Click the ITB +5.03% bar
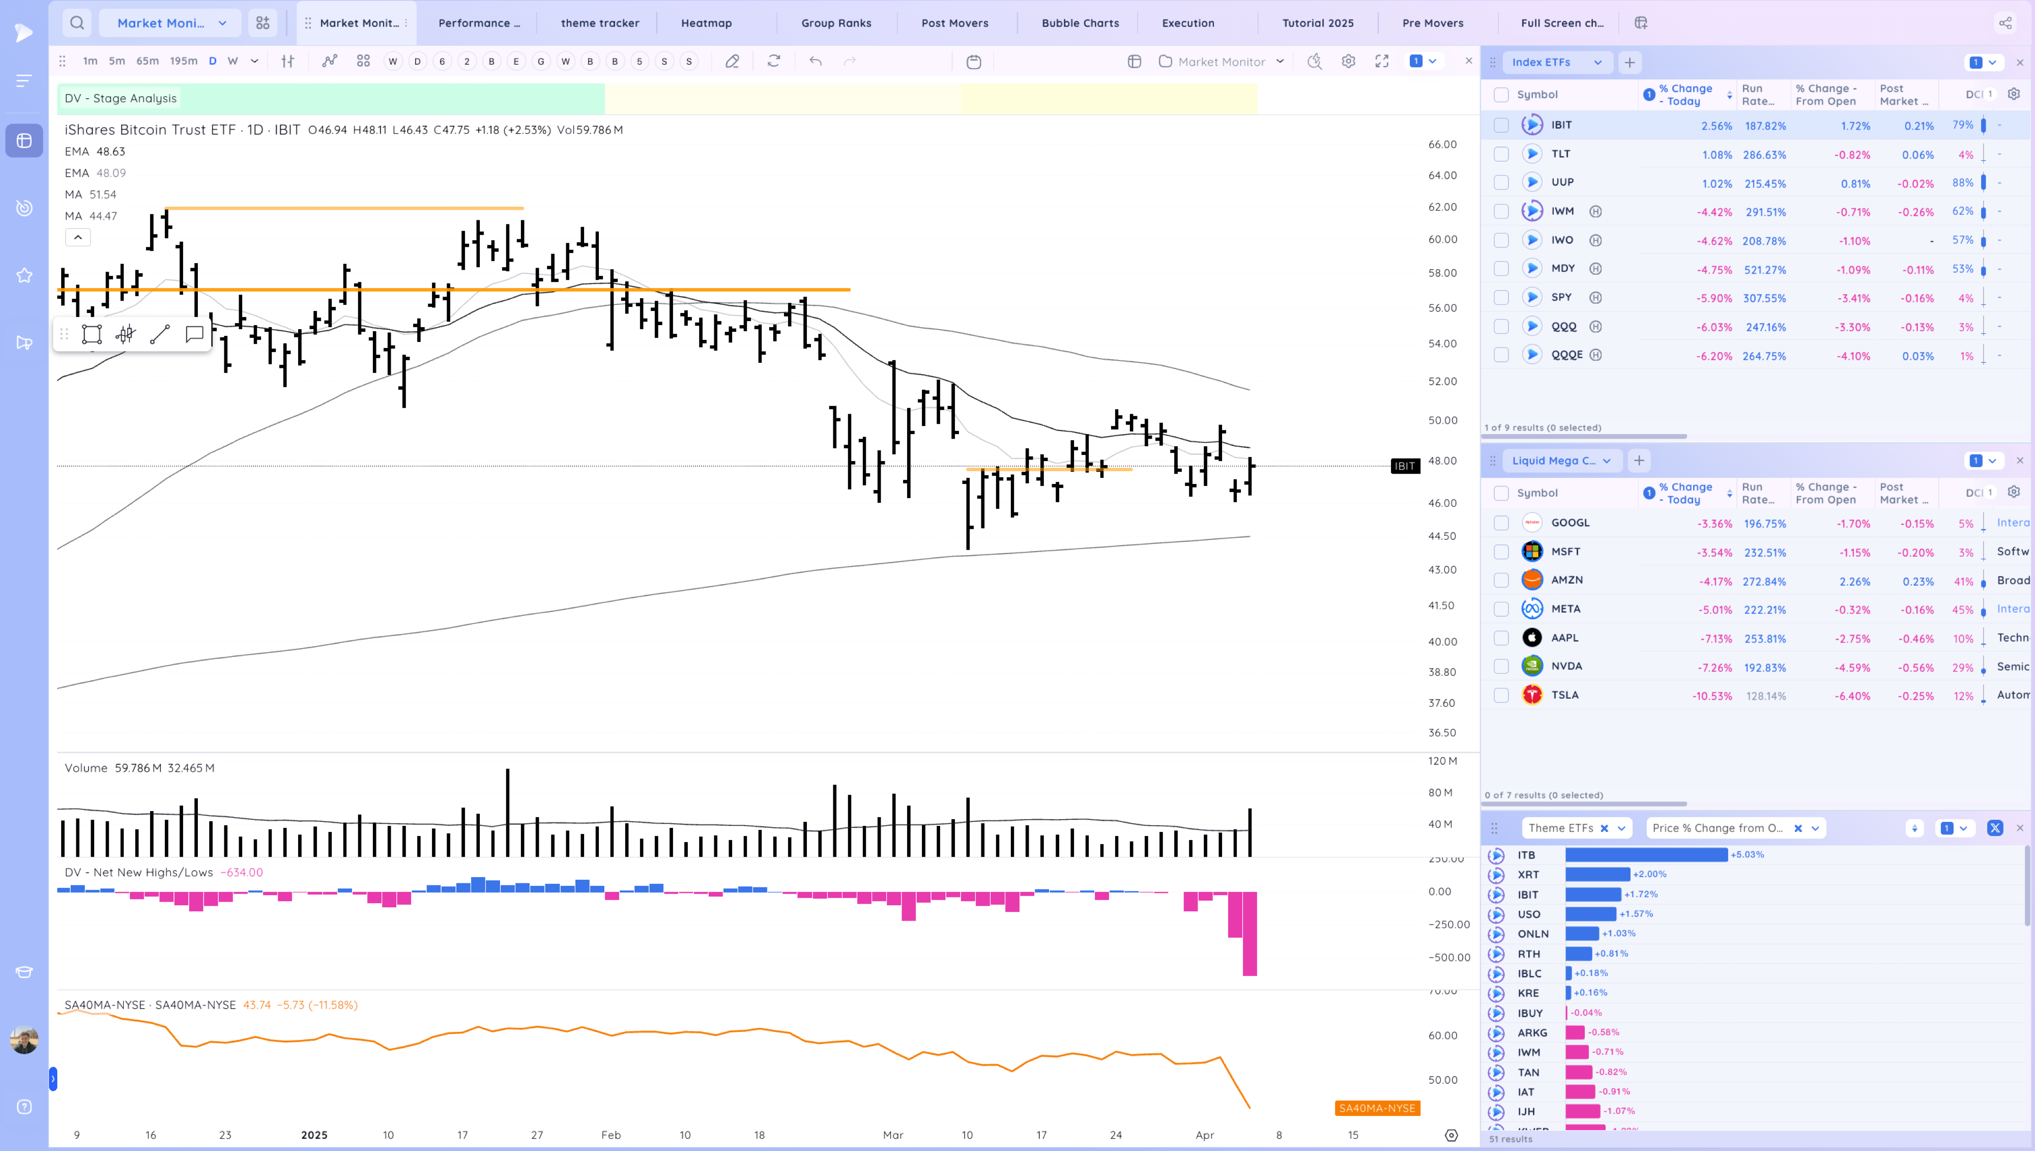This screenshot has width=2035, height=1151. click(x=1646, y=854)
